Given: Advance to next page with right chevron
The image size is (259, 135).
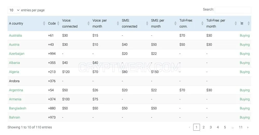Looking at the screenshot, I should pyautogui.click(x=248, y=127).
